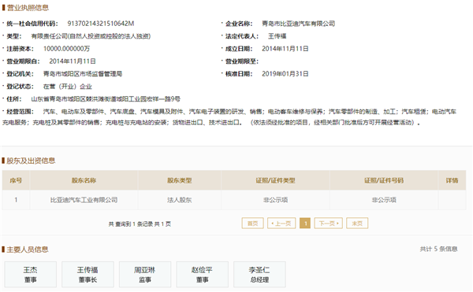Screen dimensions: 473x292
Task: Open the 李圣仁 总经理 personnel card
Action: [x=259, y=274]
